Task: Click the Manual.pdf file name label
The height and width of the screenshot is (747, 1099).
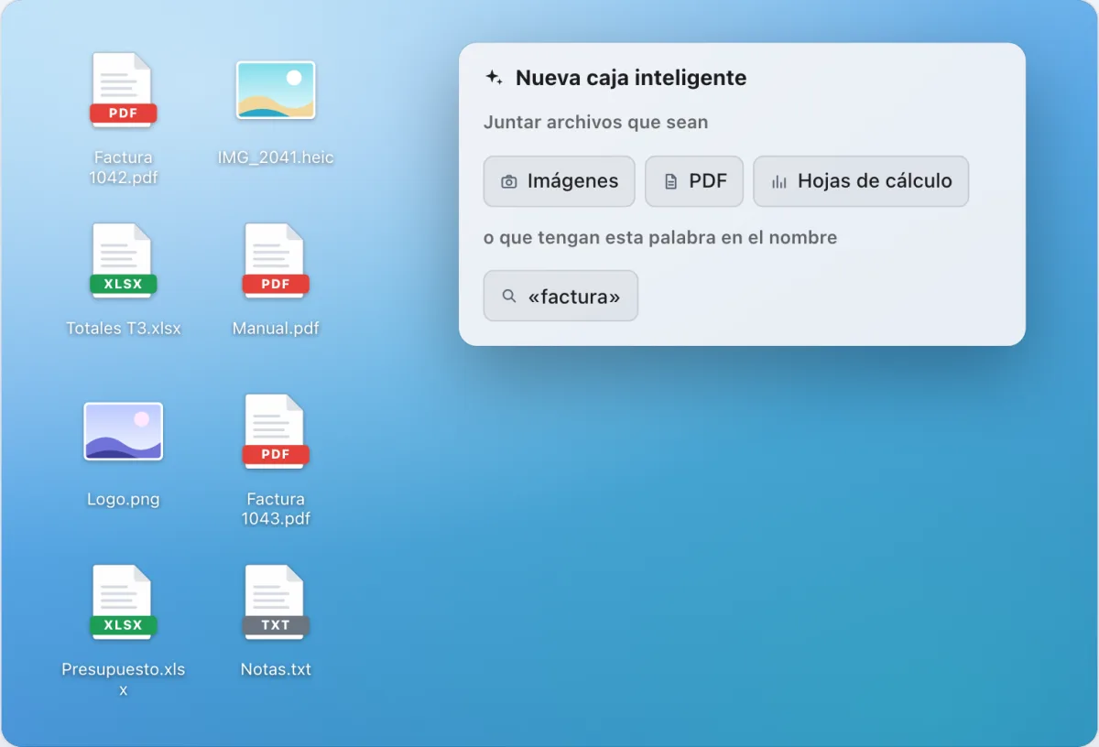Action: click(x=276, y=328)
